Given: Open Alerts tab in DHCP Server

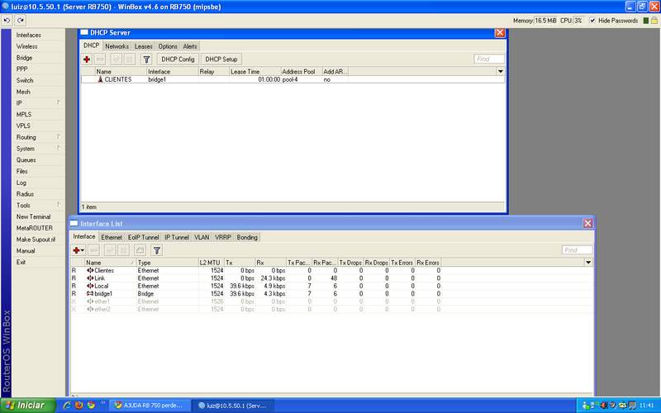Looking at the screenshot, I should pyautogui.click(x=190, y=46).
